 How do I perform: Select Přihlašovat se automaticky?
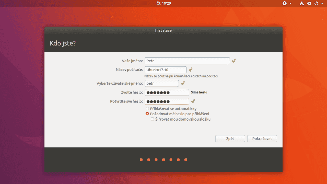click(x=147, y=108)
